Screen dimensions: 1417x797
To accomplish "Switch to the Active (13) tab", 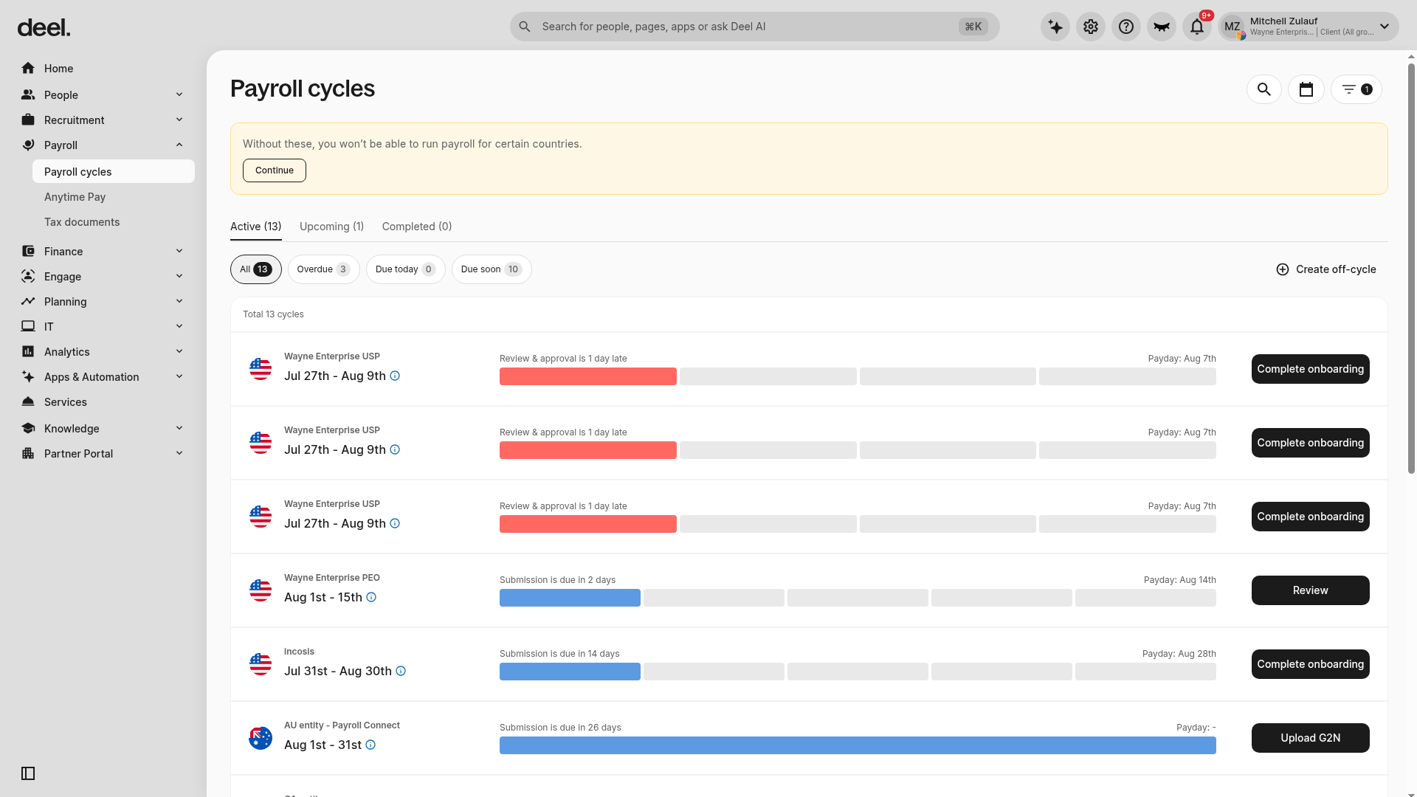I will (x=255, y=227).
